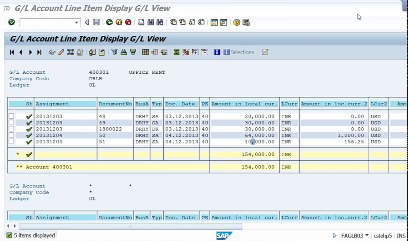Open the title bar menu icon
The height and width of the screenshot is (241, 408).
point(7,9)
